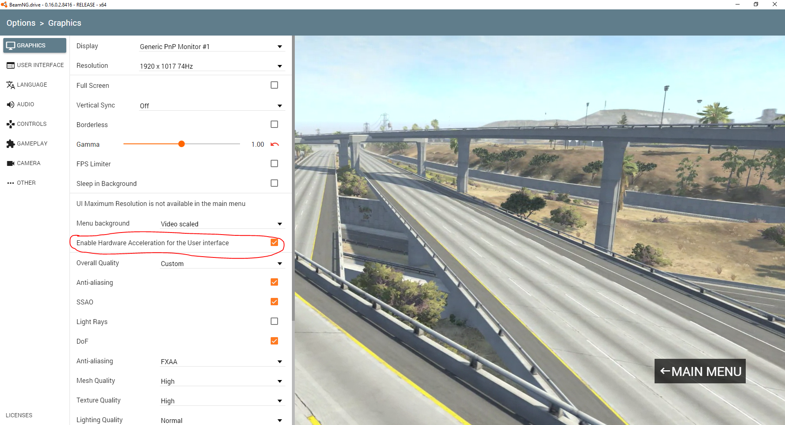The image size is (785, 425).
Task: Uncheck the first Anti-aliasing checkbox
Action: [274, 282]
